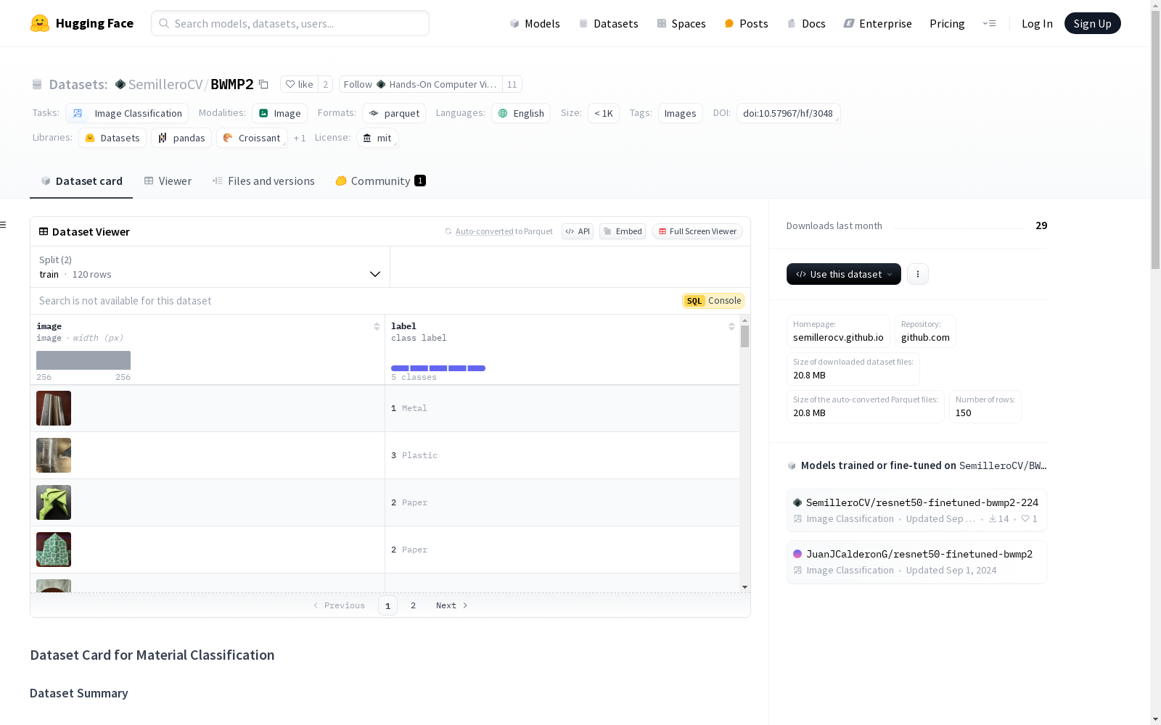Open the Plastic row image thumbnail

tap(54, 455)
